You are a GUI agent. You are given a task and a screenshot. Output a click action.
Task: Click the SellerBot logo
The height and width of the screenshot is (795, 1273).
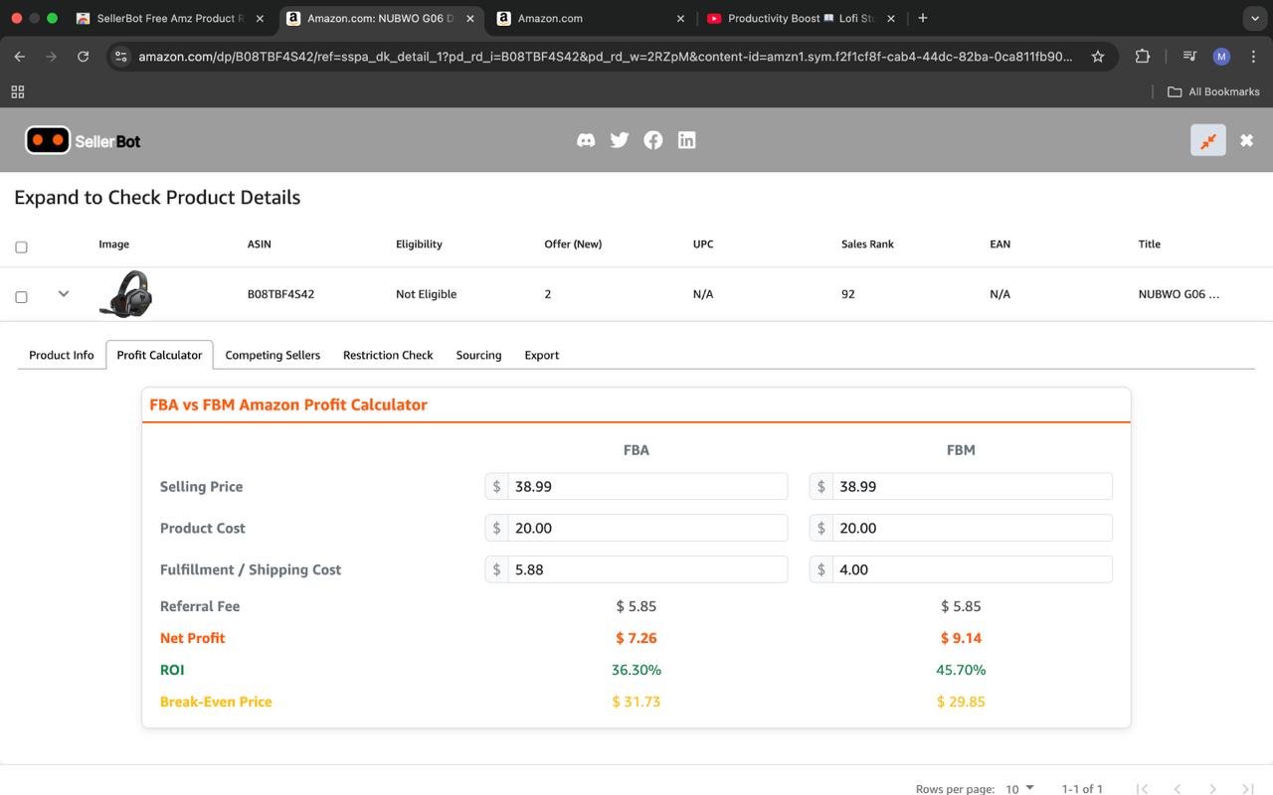[x=83, y=140]
